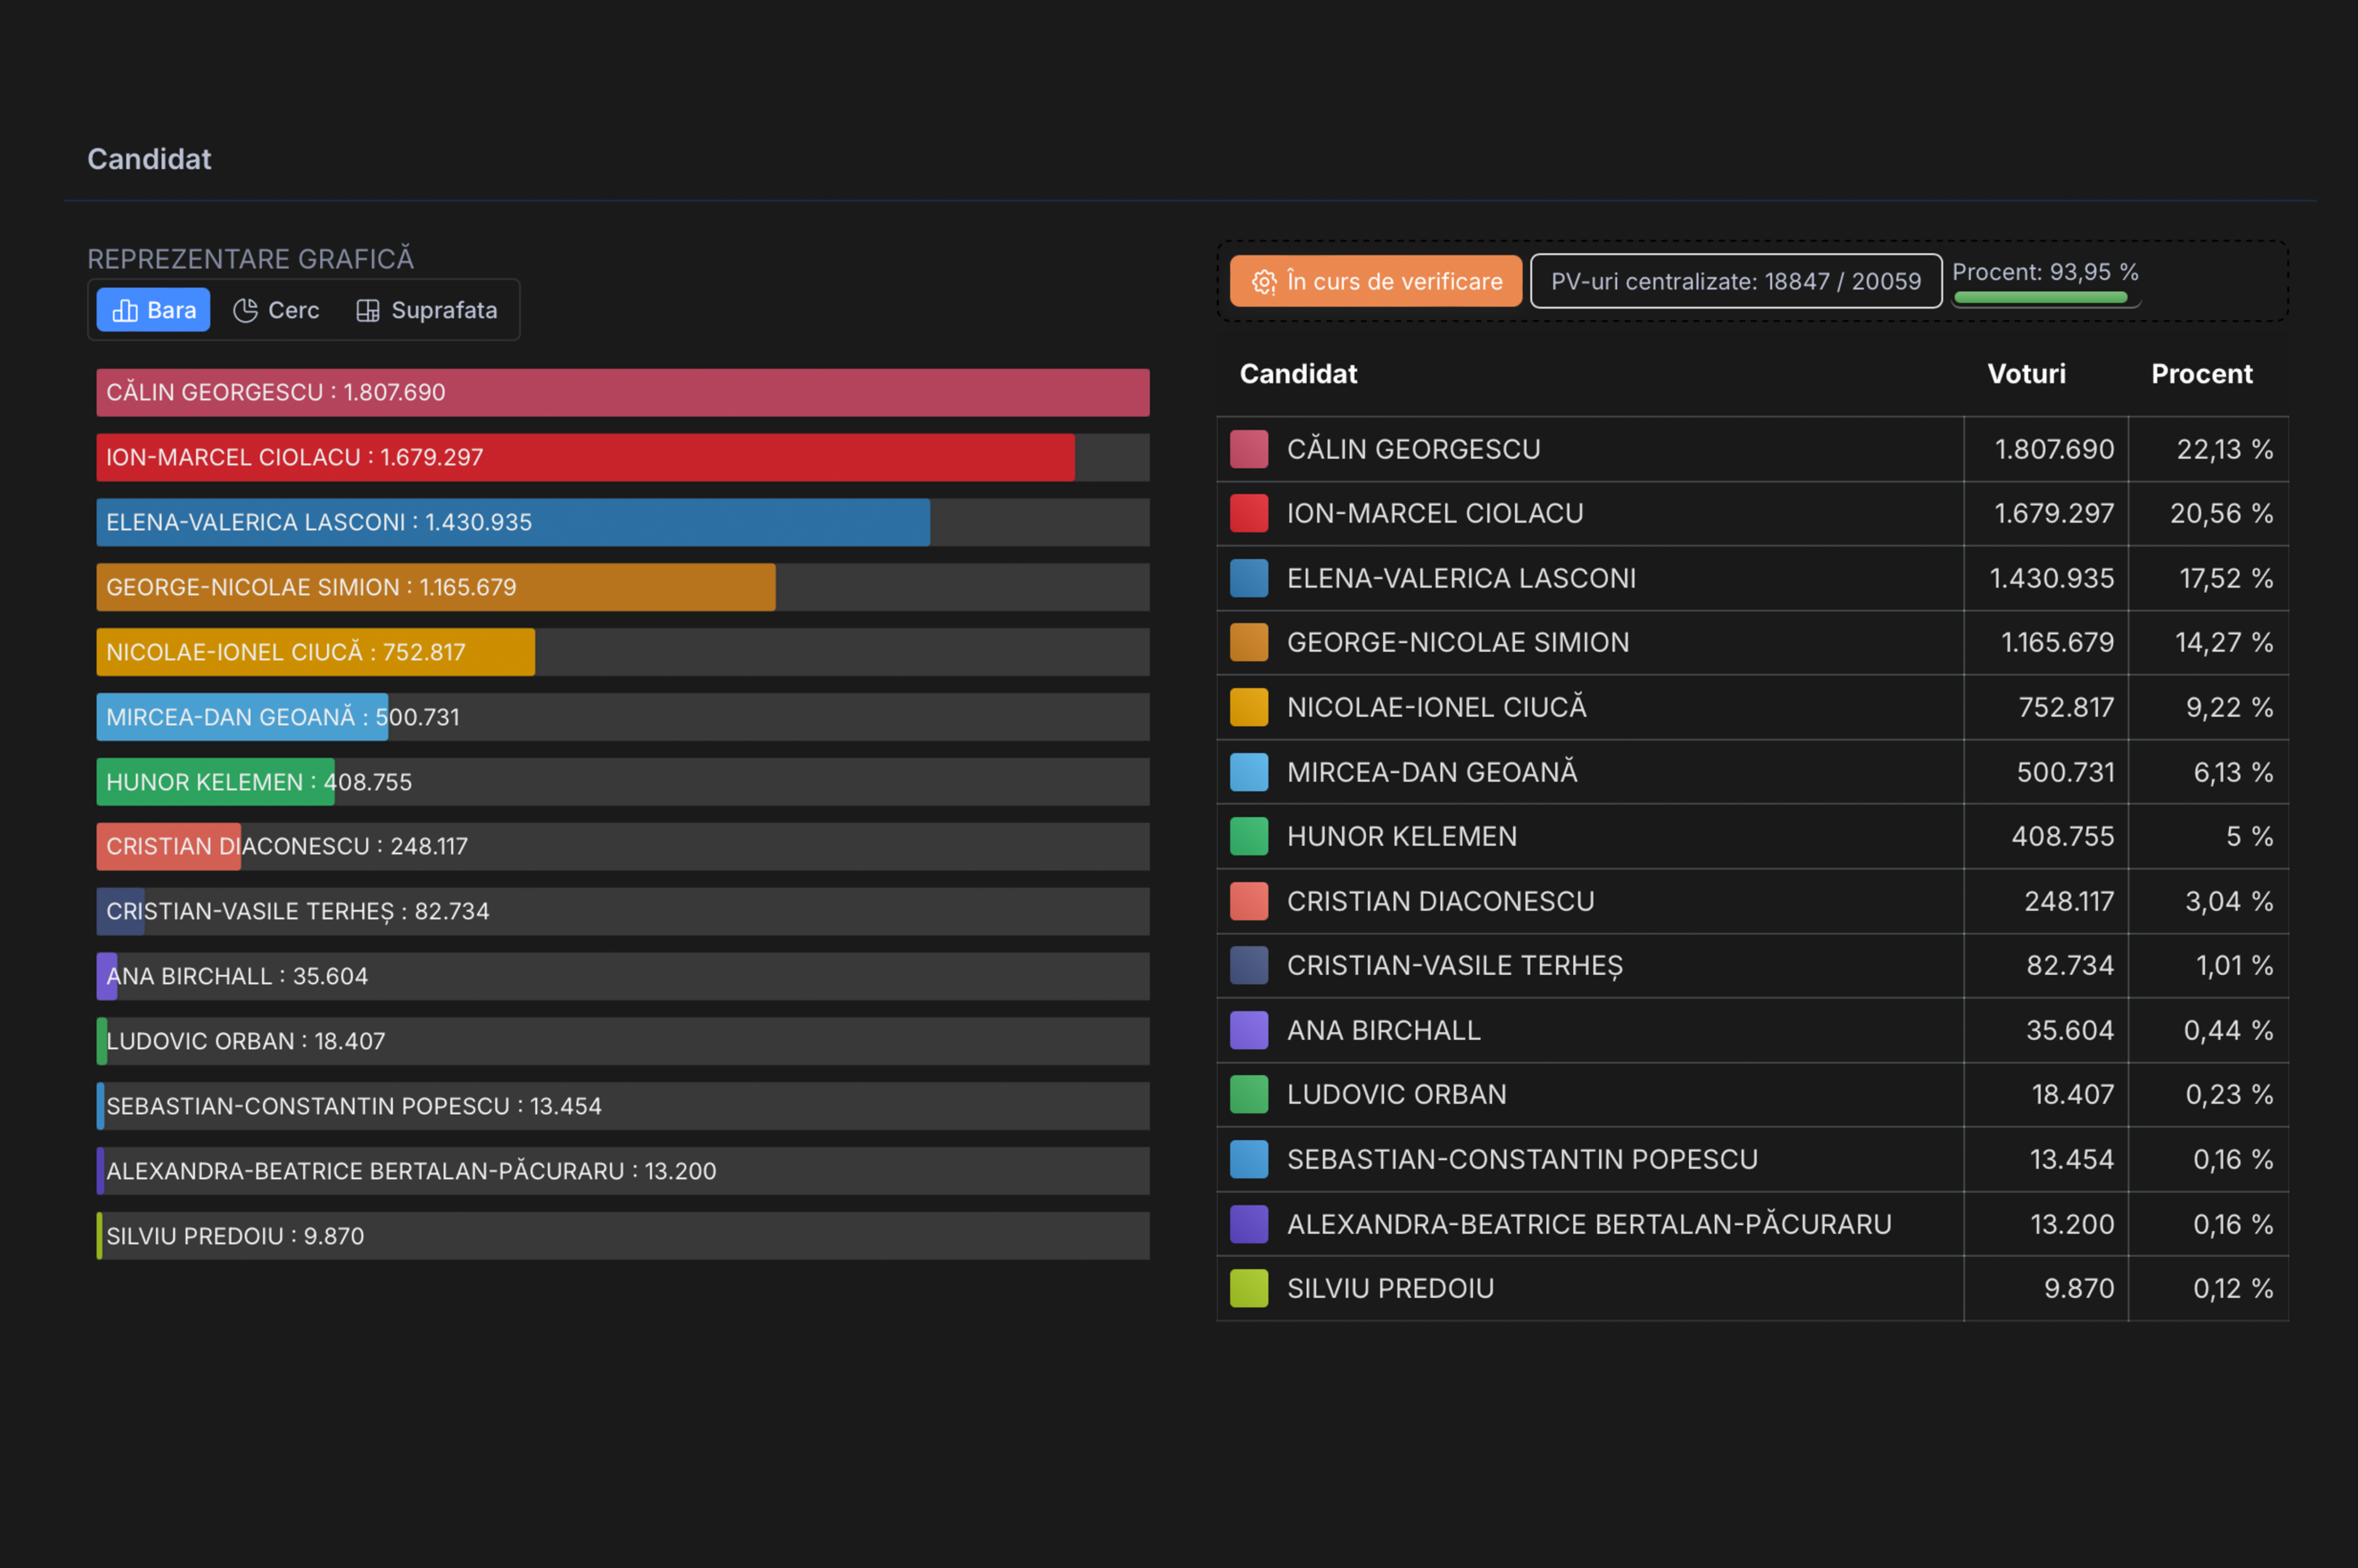Click the Suprafata area chart icon
The width and height of the screenshot is (2358, 1568).
point(367,310)
